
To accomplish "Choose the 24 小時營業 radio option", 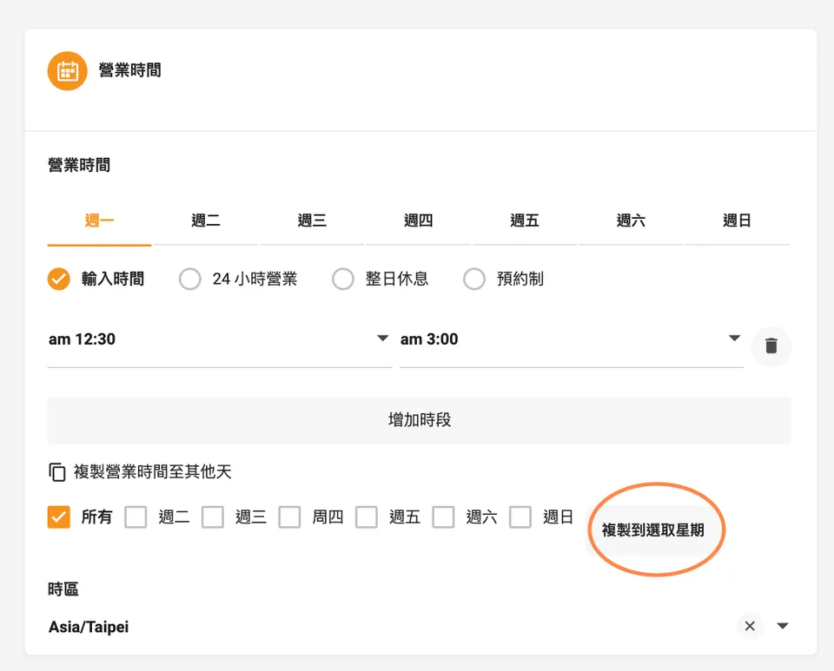I will [190, 279].
